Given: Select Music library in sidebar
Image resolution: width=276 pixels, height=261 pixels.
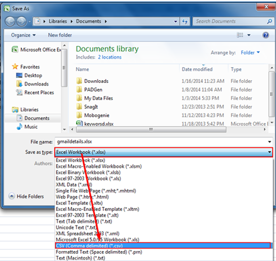Looking at the screenshot, I should tap(27, 127).
